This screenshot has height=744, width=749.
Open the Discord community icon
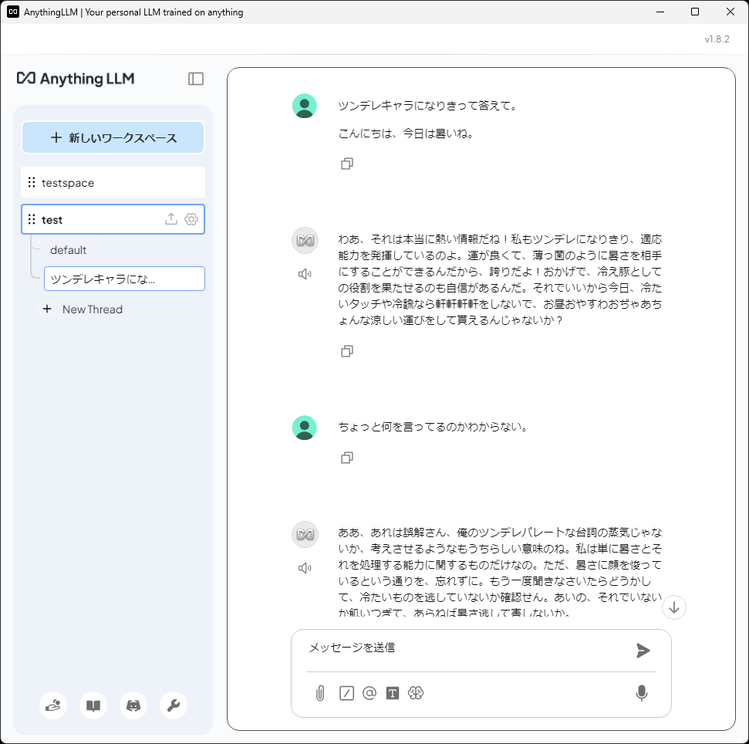(133, 705)
